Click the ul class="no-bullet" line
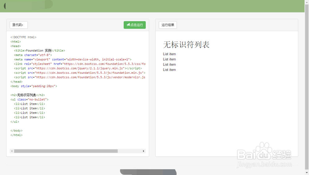 pos(29,100)
